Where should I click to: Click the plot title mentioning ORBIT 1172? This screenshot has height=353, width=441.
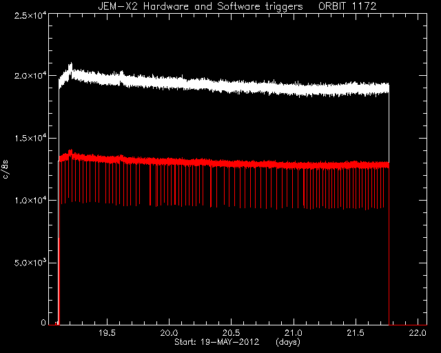[x=237, y=6]
